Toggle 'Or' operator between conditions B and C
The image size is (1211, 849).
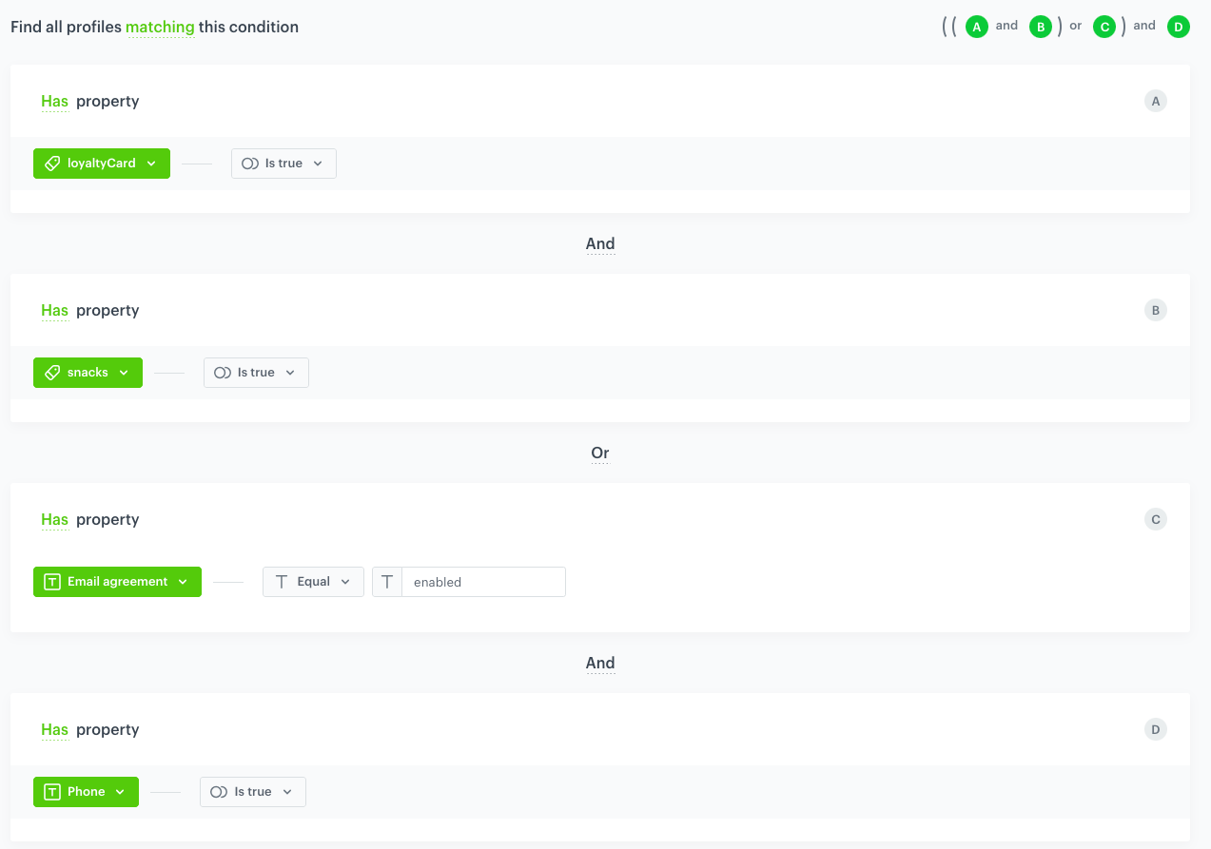600,453
